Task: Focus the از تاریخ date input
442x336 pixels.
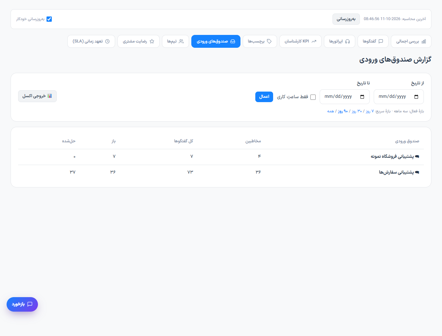Action: pyautogui.click(x=399, y=97)
